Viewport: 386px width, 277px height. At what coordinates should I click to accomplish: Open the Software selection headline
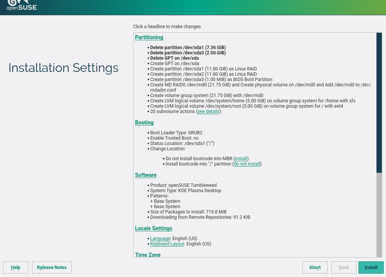(x=146, y=175)
